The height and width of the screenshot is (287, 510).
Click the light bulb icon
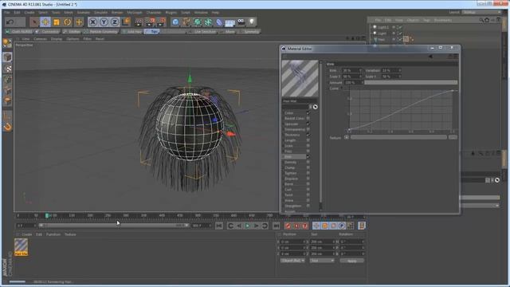click(x=252, y=22)
